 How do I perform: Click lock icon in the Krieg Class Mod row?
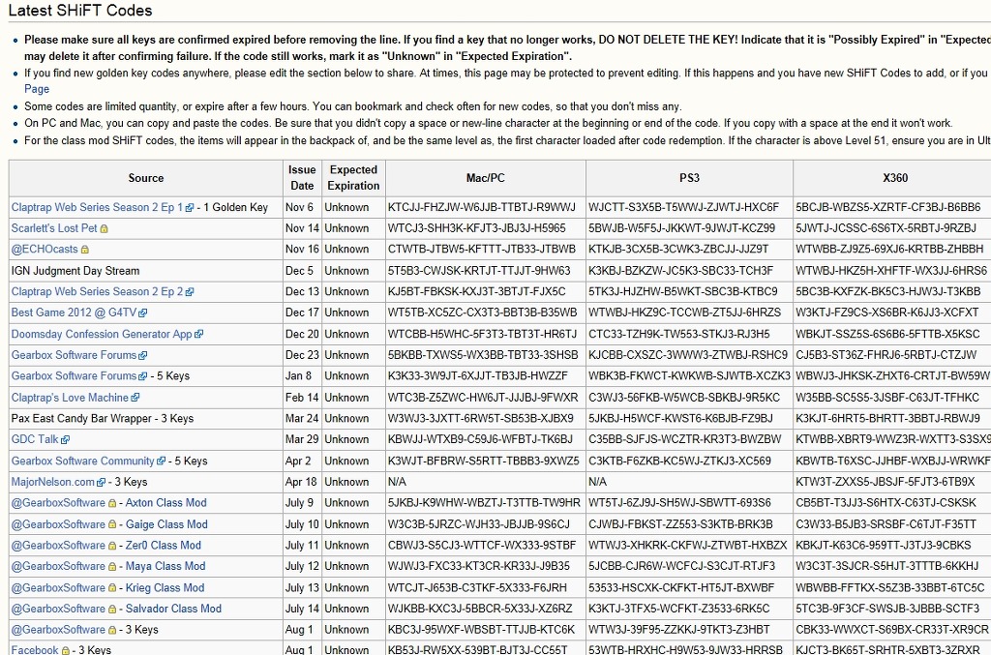click(x=112, y=588)
